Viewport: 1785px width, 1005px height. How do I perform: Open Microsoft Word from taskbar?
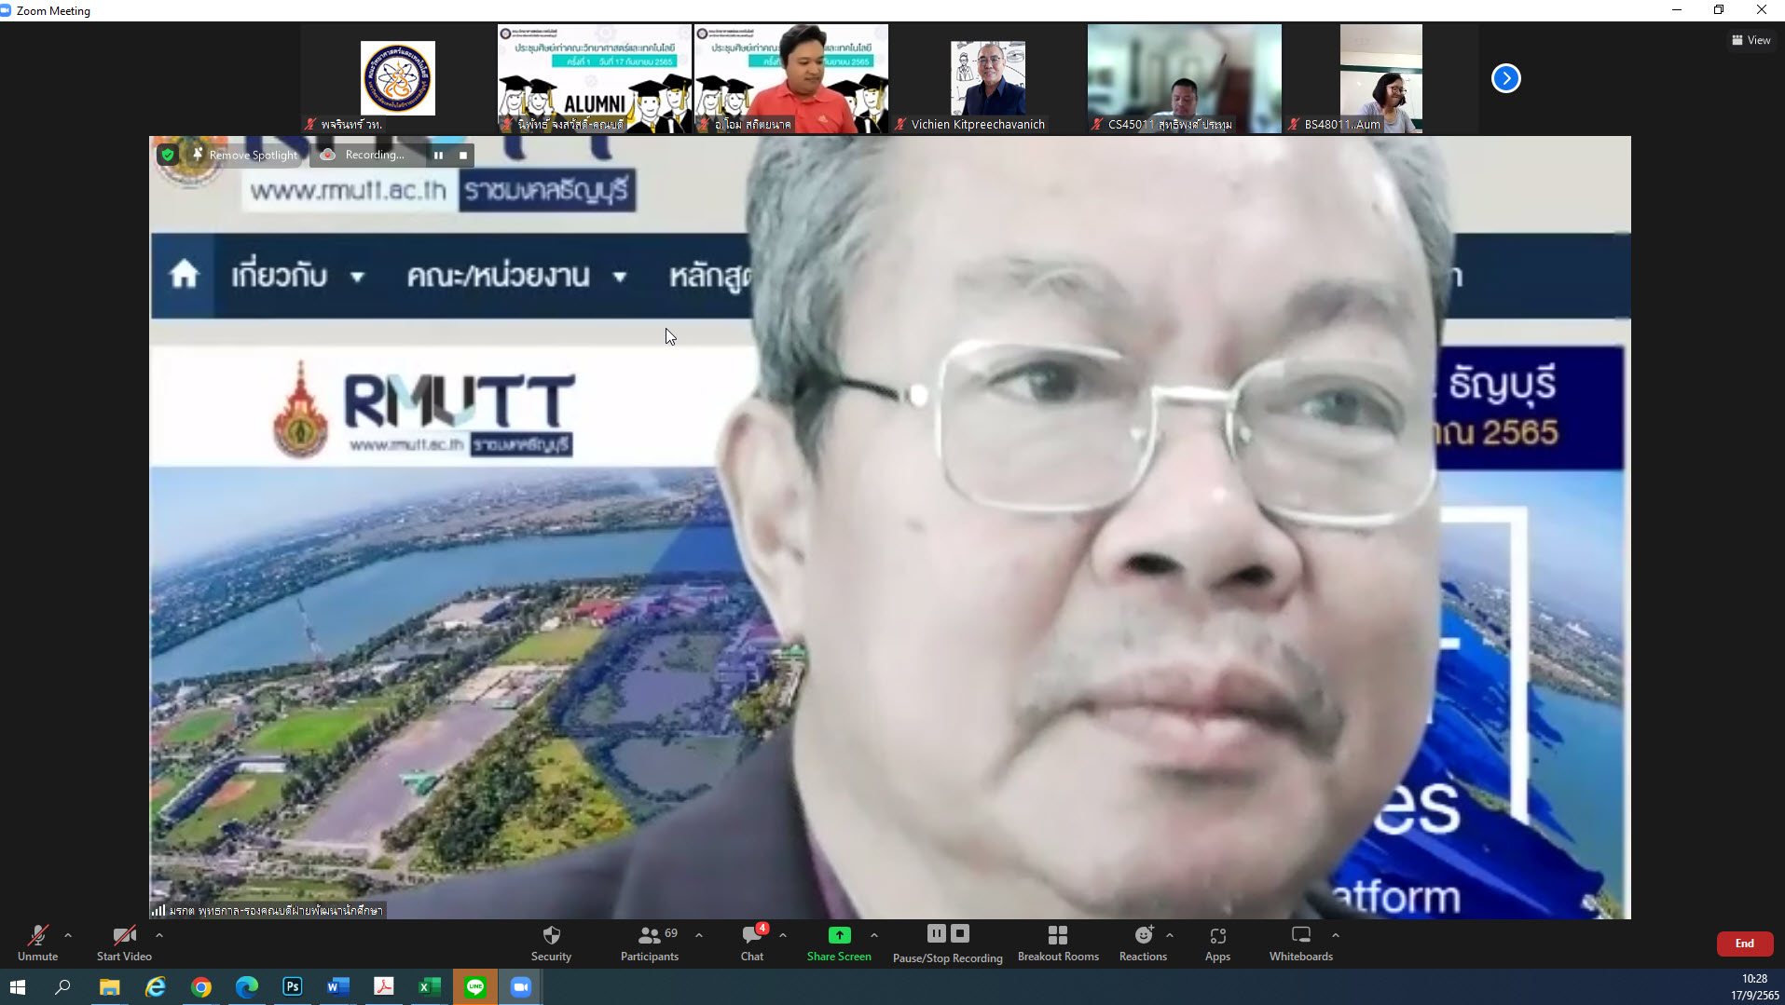(338, 986)
